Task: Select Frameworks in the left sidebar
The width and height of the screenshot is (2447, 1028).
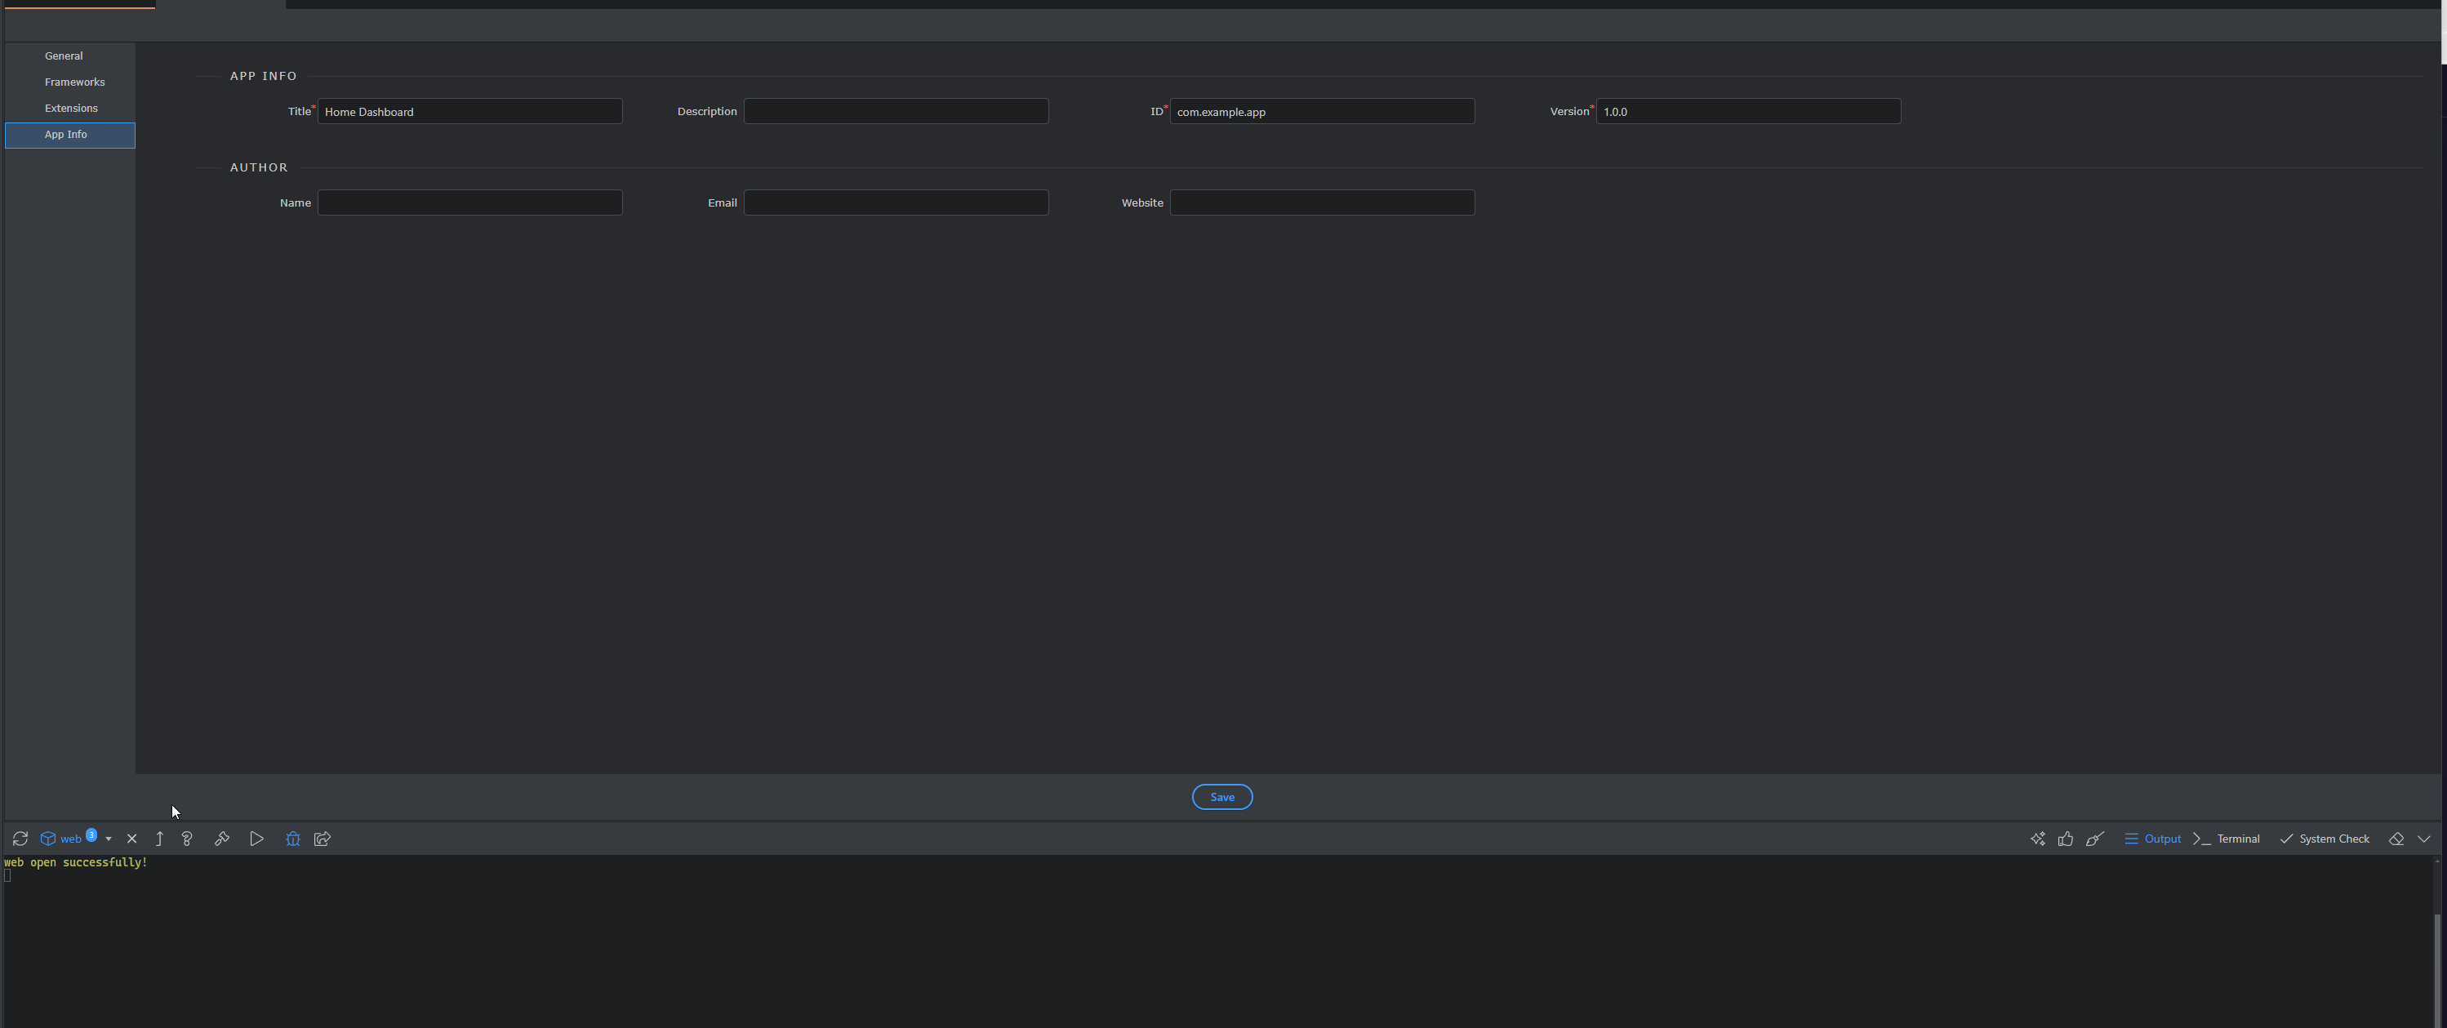Action: pos(74,82)
